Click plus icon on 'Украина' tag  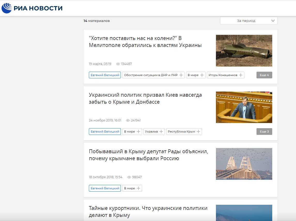[161, 132]
